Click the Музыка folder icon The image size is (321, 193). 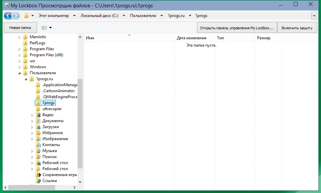[x=38, y=151]
